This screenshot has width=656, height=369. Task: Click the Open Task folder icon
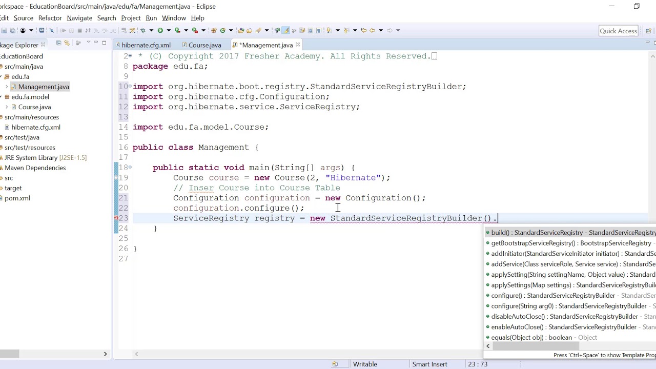coord(250,31)
